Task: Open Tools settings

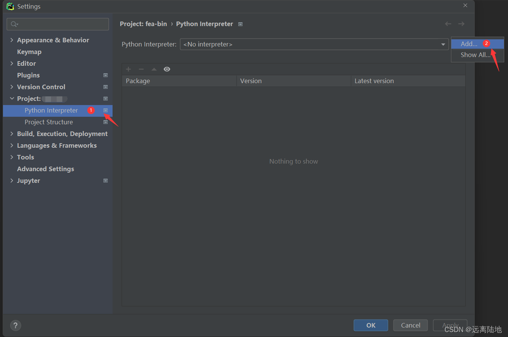Action: click(25, 157)
